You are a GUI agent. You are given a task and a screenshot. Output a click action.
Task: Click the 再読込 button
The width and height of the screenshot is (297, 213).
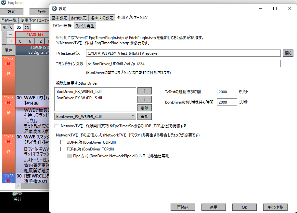pos(183,207)
